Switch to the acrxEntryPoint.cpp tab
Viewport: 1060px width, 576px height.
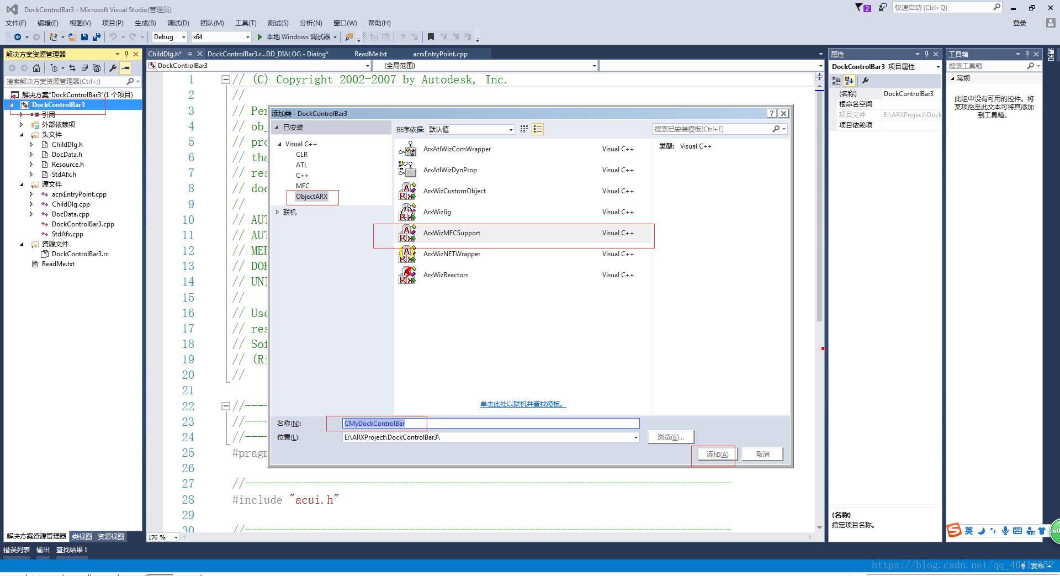point(440,54)
